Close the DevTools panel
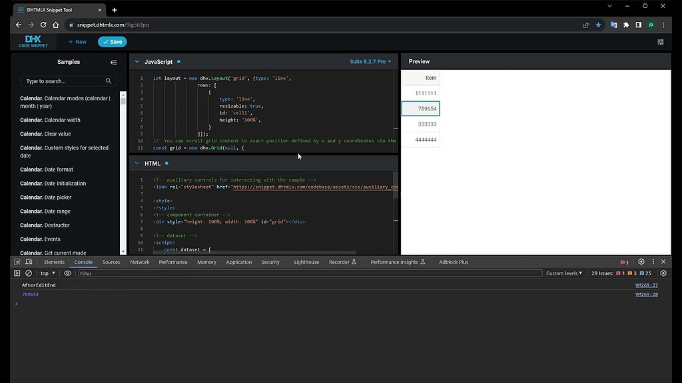Image resolution: width=682 pixels, height=383 pixels. [663, 261]
